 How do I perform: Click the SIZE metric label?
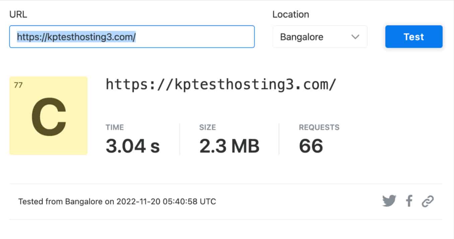pyautogui.click(x=207, y=127)
